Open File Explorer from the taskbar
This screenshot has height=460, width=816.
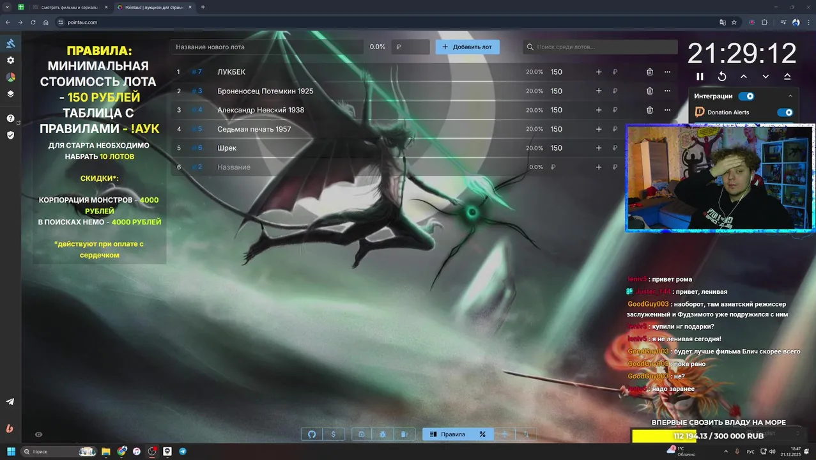pyautogui.click(x=106, y=452)
